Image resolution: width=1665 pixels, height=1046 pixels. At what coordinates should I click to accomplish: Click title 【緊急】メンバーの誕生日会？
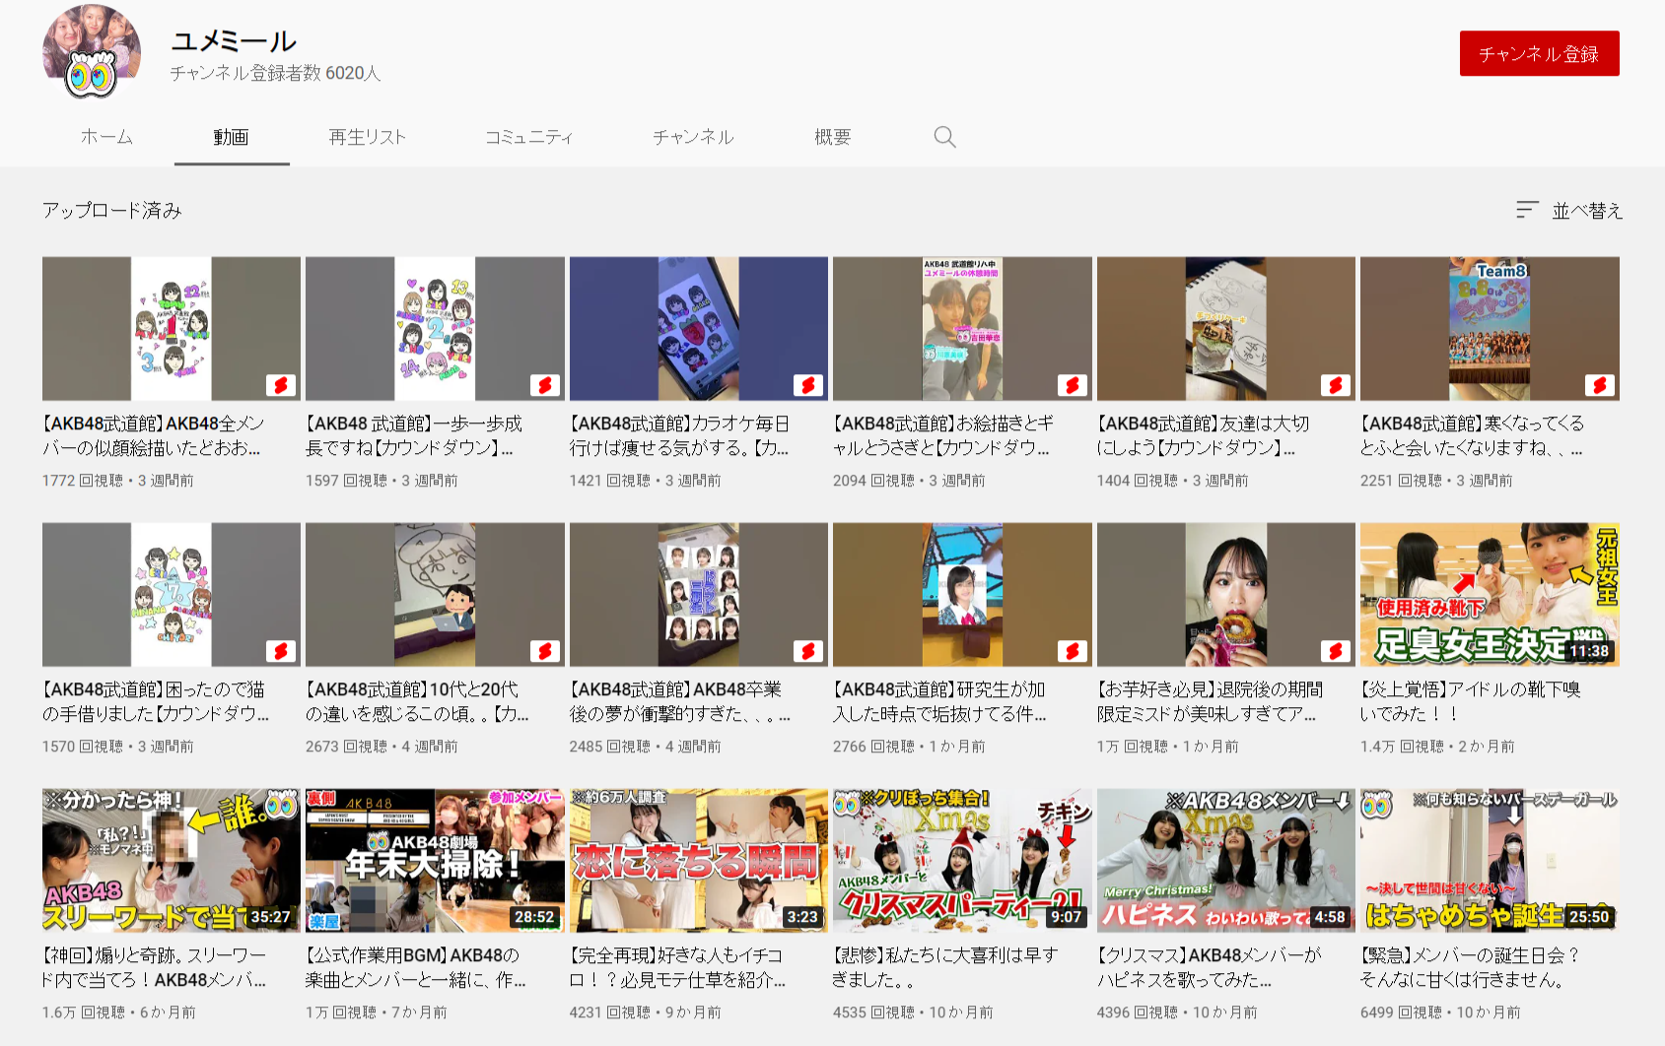point(1471,967)
